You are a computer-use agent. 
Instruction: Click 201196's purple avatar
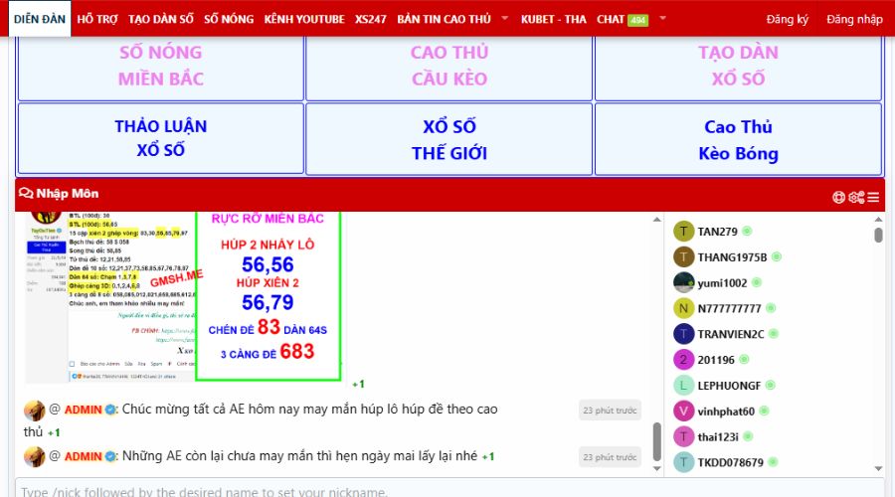683,360
